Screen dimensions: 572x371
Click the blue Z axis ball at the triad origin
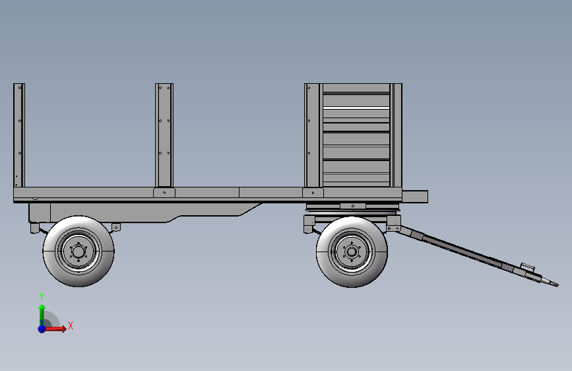click(x=42, y=329)
